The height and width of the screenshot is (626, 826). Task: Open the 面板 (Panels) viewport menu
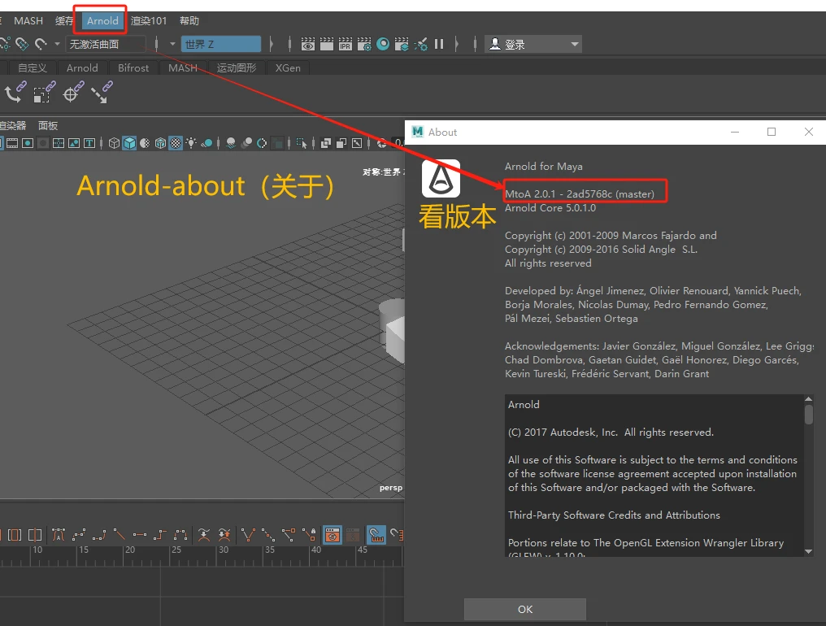coord(48,126)
